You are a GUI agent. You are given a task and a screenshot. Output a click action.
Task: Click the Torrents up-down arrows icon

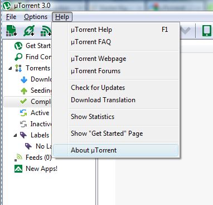18,68
